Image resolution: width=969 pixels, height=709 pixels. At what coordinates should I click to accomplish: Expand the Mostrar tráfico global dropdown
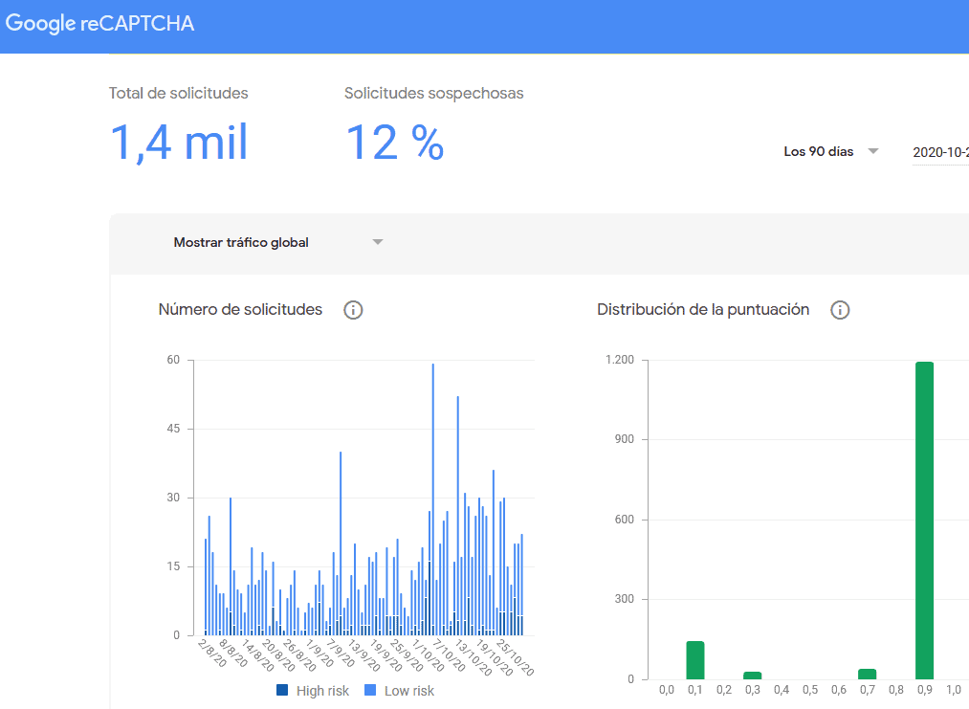coord(278,242)
